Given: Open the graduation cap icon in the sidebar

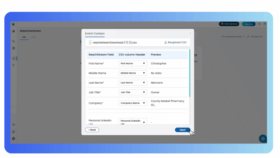Looking at the screenshot, I should (14, 125).
